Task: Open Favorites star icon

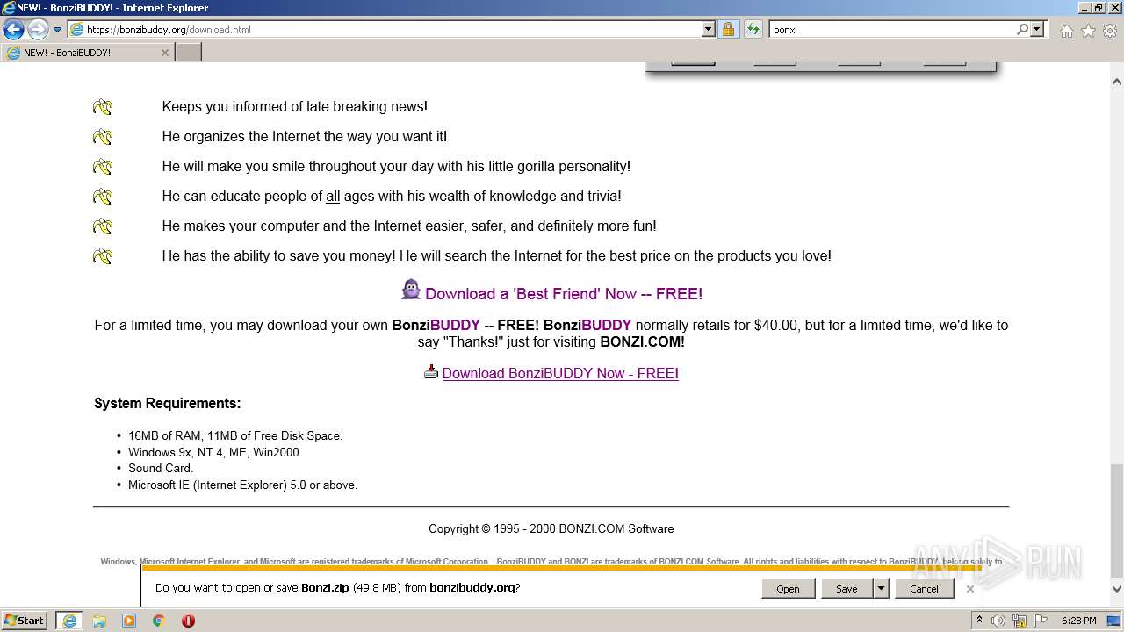Action: tap(1088, 31)
